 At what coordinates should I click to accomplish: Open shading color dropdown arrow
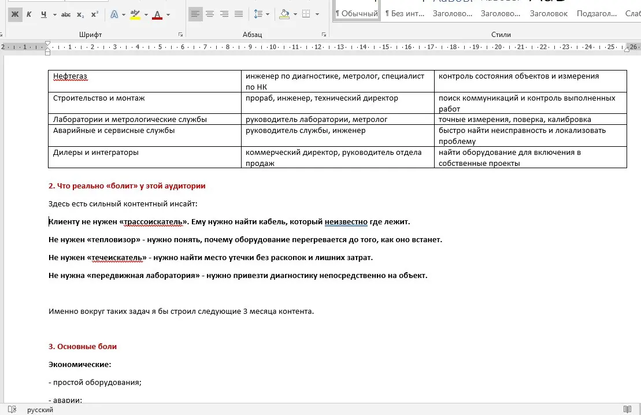point(295,14)
